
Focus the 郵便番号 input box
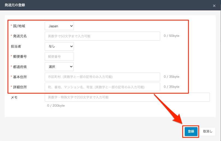[59, 56]
